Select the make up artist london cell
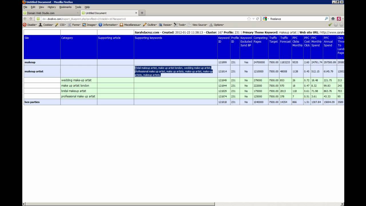Screen dimensions: 366x206 79,86
